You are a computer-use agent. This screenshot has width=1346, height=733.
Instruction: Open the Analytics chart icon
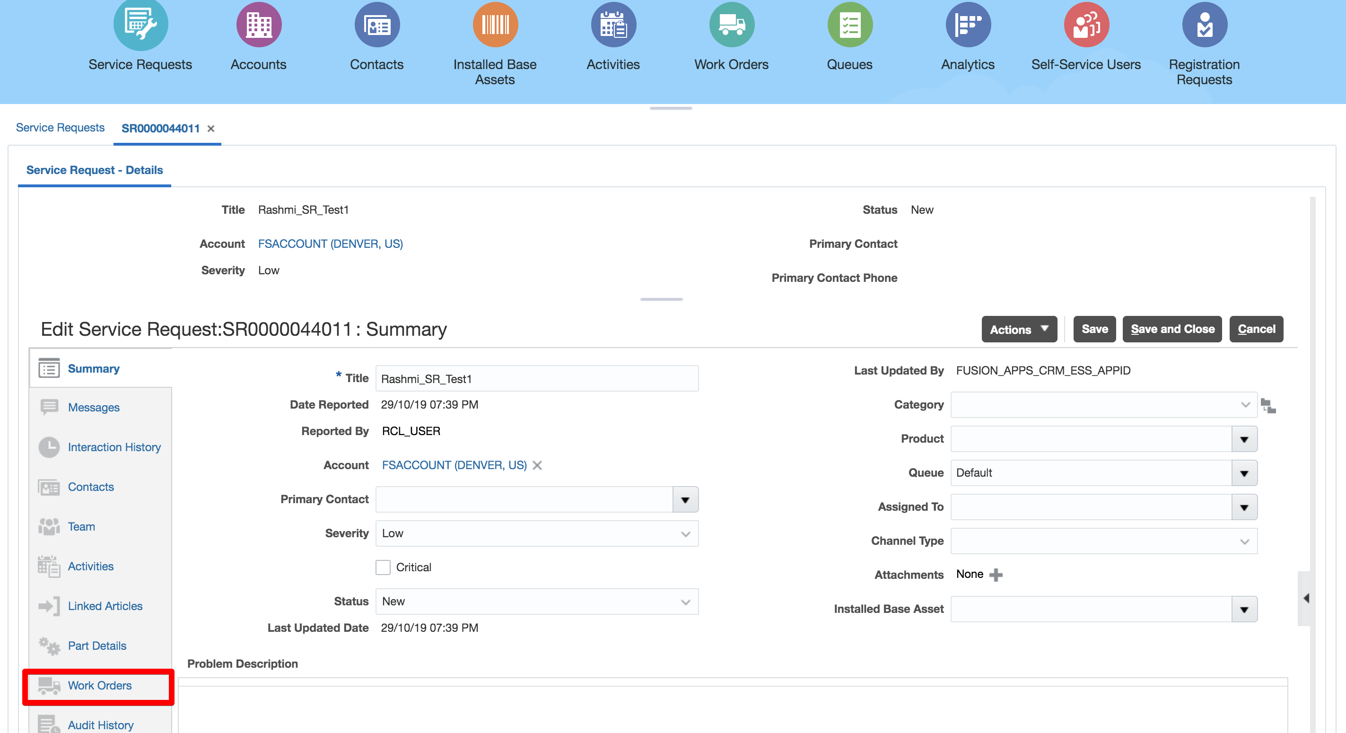[968, 25]
